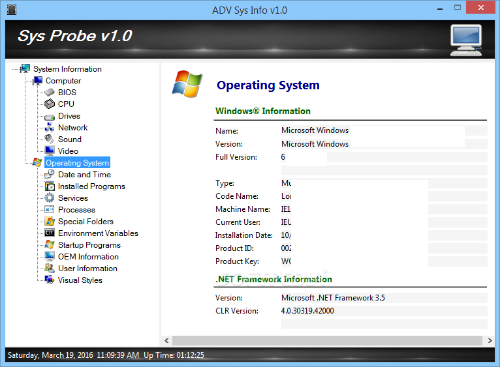Viewport: 500px width, 367px height.
Task: Click the Operating System Windows flag icon
Action: coord(37,162)
